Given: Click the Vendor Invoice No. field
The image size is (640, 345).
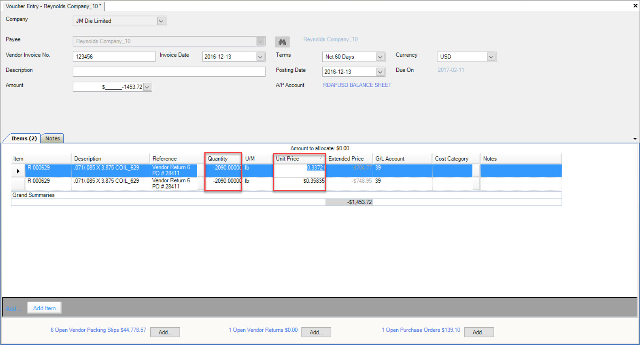Looking at the screenshot, I should [114, 57].
